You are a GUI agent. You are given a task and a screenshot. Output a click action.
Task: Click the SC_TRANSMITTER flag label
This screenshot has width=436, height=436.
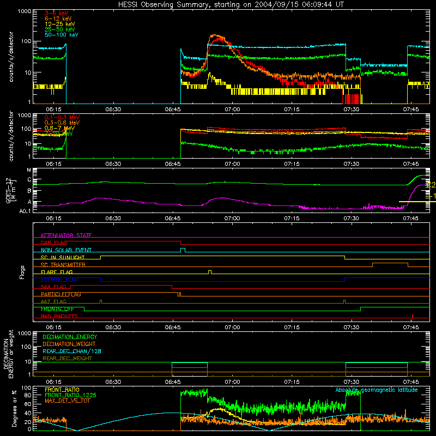pos(63,264)
